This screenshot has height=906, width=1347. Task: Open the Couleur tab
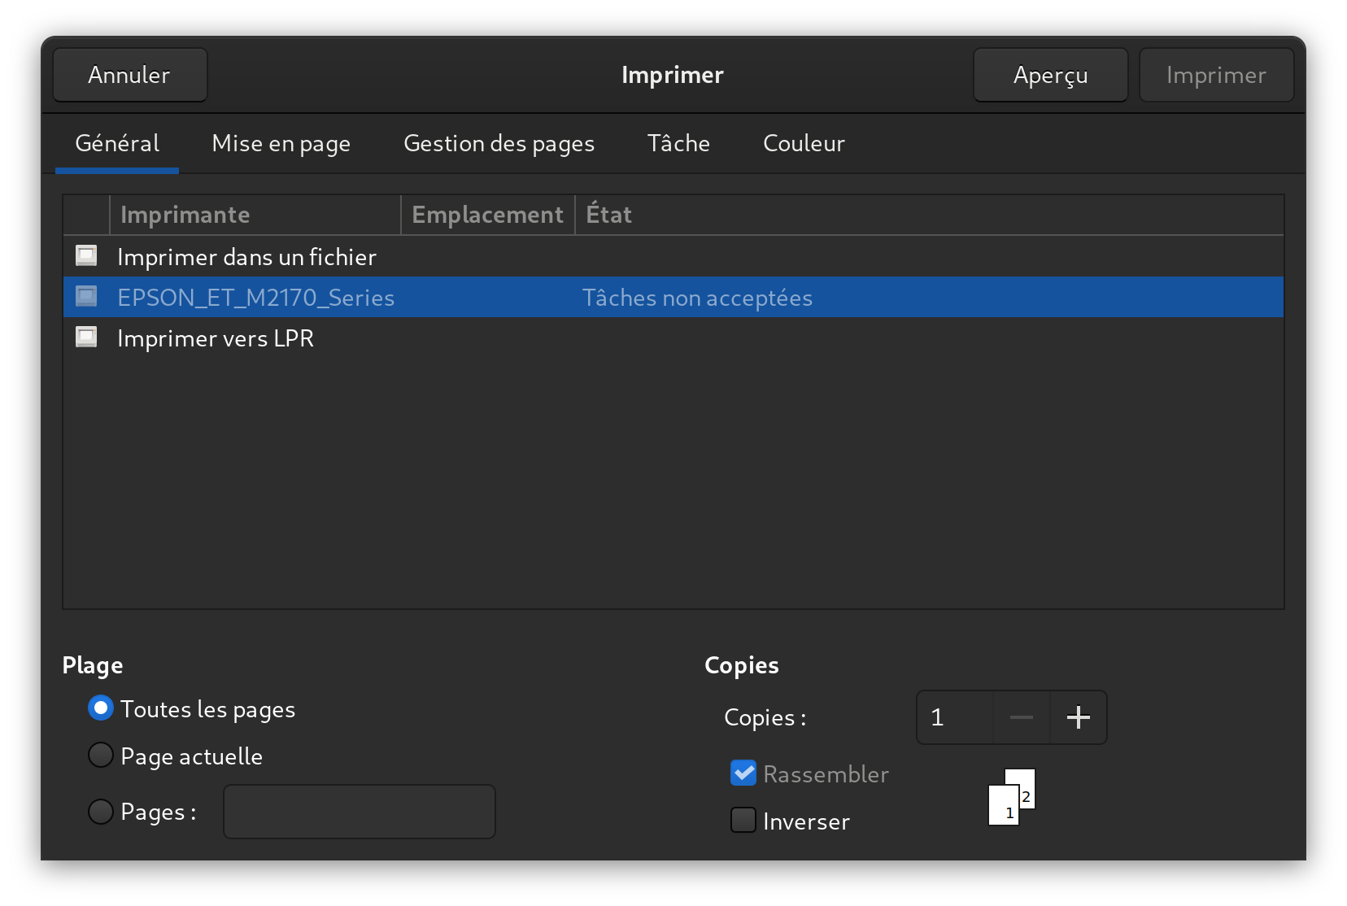[x=804, y=144]
